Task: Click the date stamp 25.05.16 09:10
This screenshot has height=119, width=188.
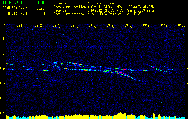Action: point(15,14)
